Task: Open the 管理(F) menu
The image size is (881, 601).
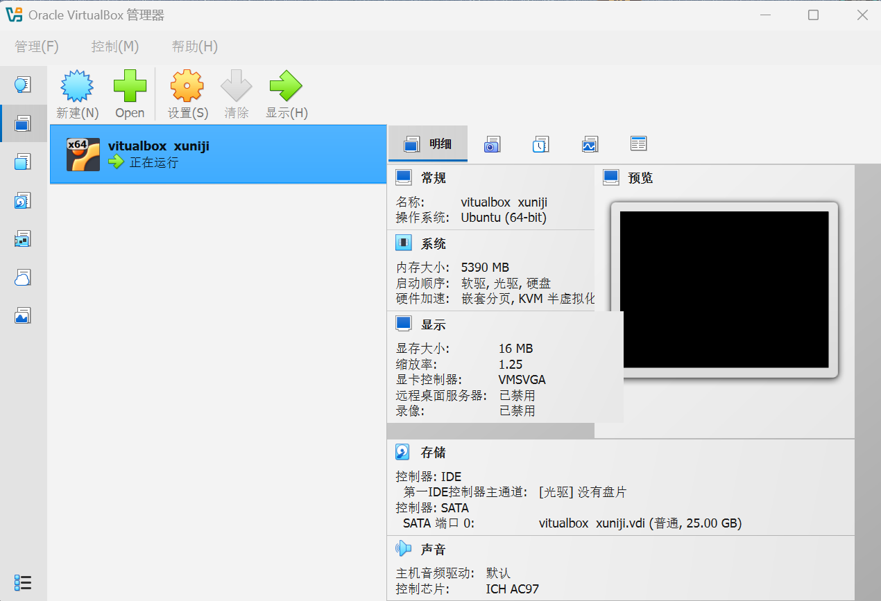Action: tap(37, 46)
